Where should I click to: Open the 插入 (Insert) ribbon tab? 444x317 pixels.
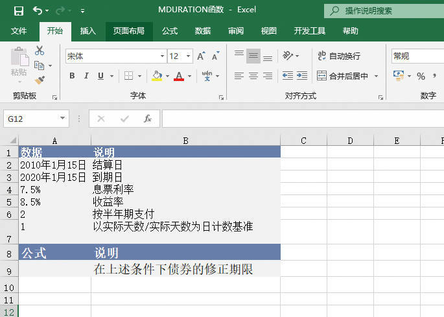(88, 31)
